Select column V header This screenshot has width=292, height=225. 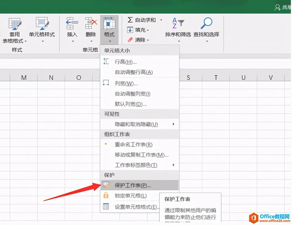pos(271,78)
